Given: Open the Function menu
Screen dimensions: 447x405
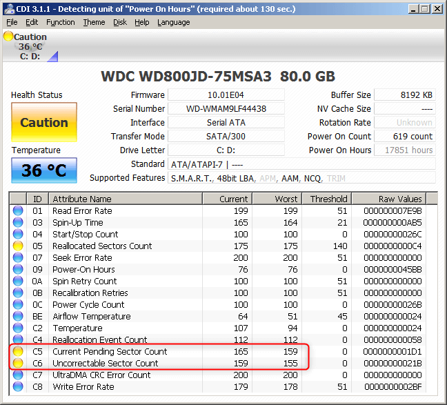Looking at the screenshot, I should 61,22.
